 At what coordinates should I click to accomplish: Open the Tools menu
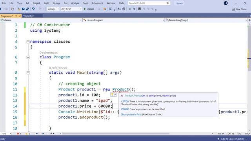pos(85,3)
